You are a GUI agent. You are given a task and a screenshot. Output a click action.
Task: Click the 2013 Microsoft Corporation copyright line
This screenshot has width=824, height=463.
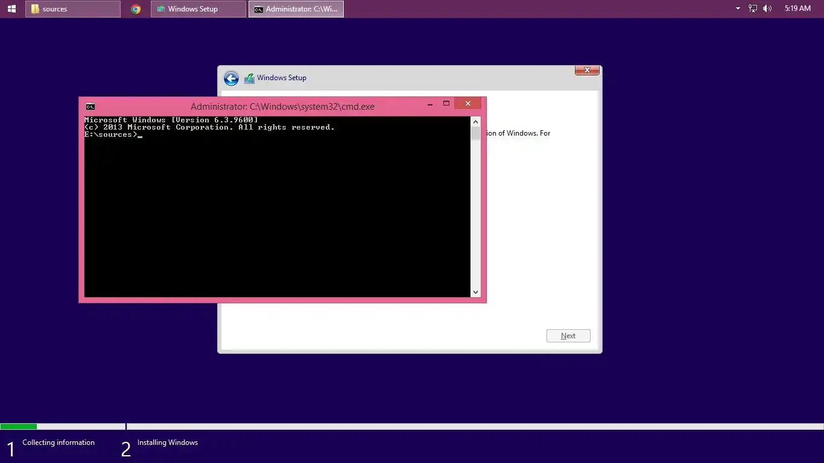tap(209, 127)
